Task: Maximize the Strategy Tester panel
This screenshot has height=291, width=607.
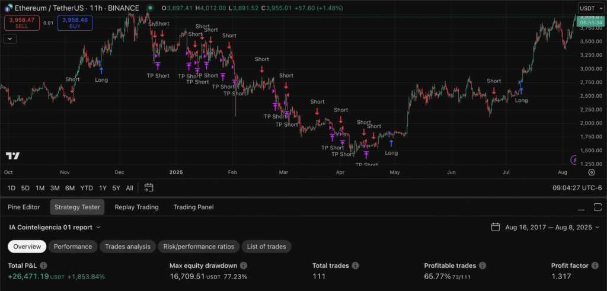Action: click(598, 207)
